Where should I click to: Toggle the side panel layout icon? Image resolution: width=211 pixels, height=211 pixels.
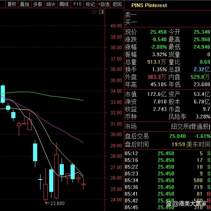pos(101,12)
